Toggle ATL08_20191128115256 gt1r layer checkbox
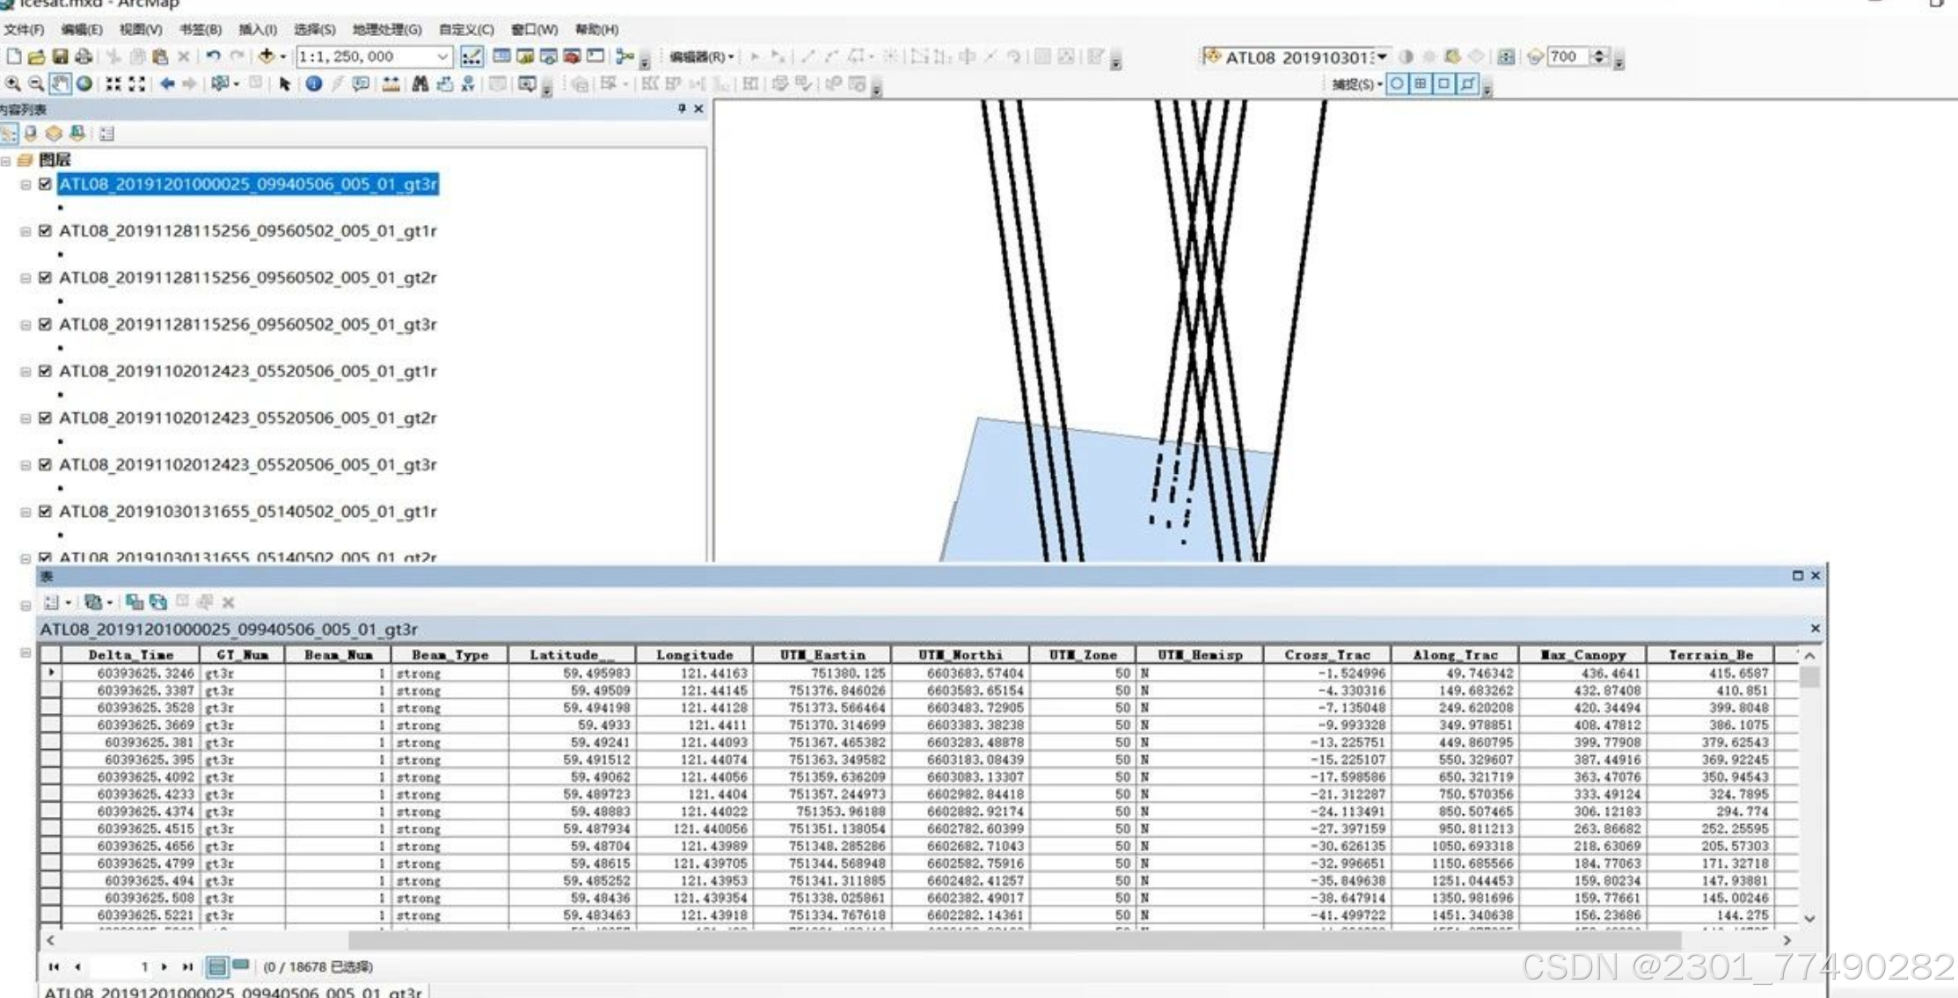 coord(45,230)
